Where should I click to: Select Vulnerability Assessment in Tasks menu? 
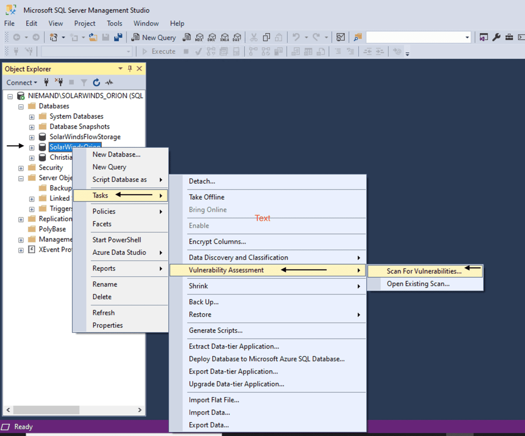tap(267, 270)
